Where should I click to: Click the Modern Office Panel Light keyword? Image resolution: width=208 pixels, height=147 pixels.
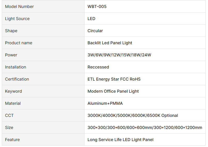(113, 91)
